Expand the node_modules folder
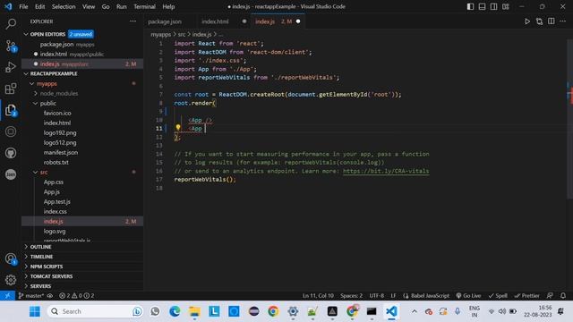The image size is (573, 322). [x=36, y=93]
